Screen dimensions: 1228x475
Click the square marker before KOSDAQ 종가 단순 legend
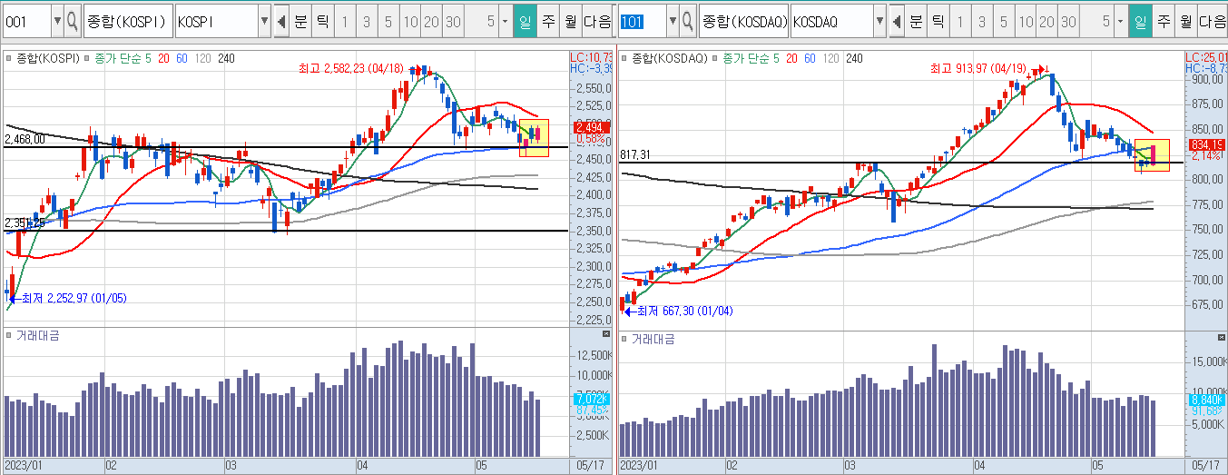point(716,58)
